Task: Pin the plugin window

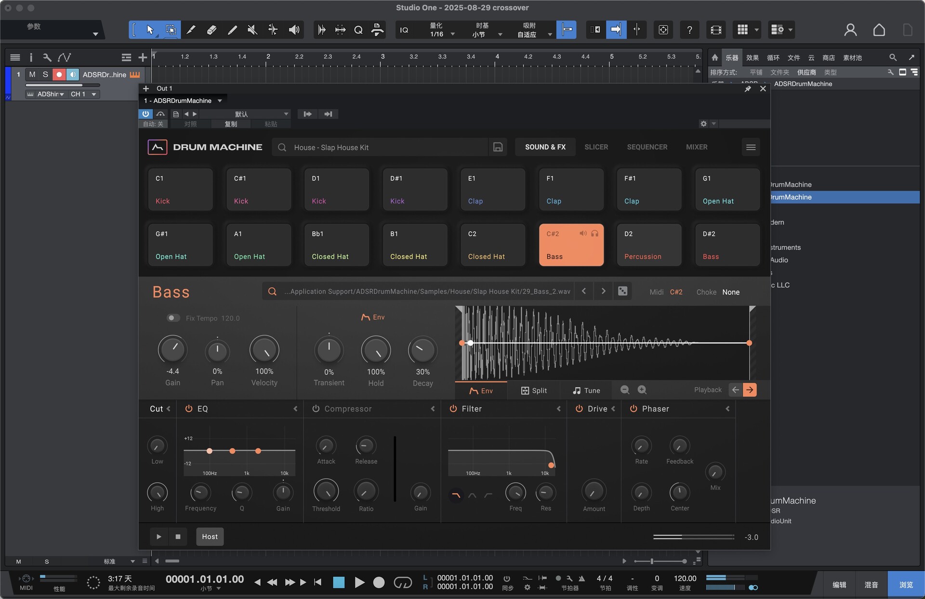Action: [748, 89]
